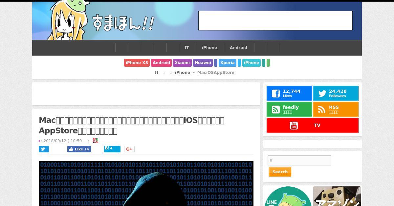Image resolution: width=394 pixels, height=206 pixels.
Task: Follow the iPhone breadcrumb link
Action: pyautogui.click(x=183, y=73)
